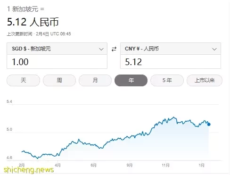Expand the SGD $ - 新加坡元 selector
The width and height of the screenshot is (230, 175).
(57, 49)
